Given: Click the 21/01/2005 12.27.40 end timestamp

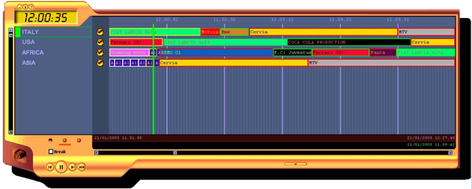Looking at the screenshot, I should pos(431,138).
